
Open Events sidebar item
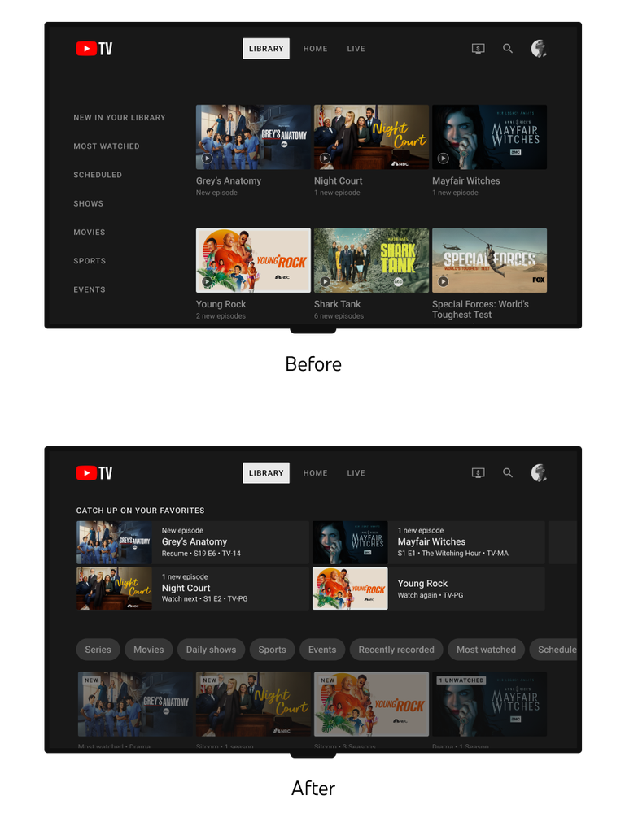click(x=90, y=290)
